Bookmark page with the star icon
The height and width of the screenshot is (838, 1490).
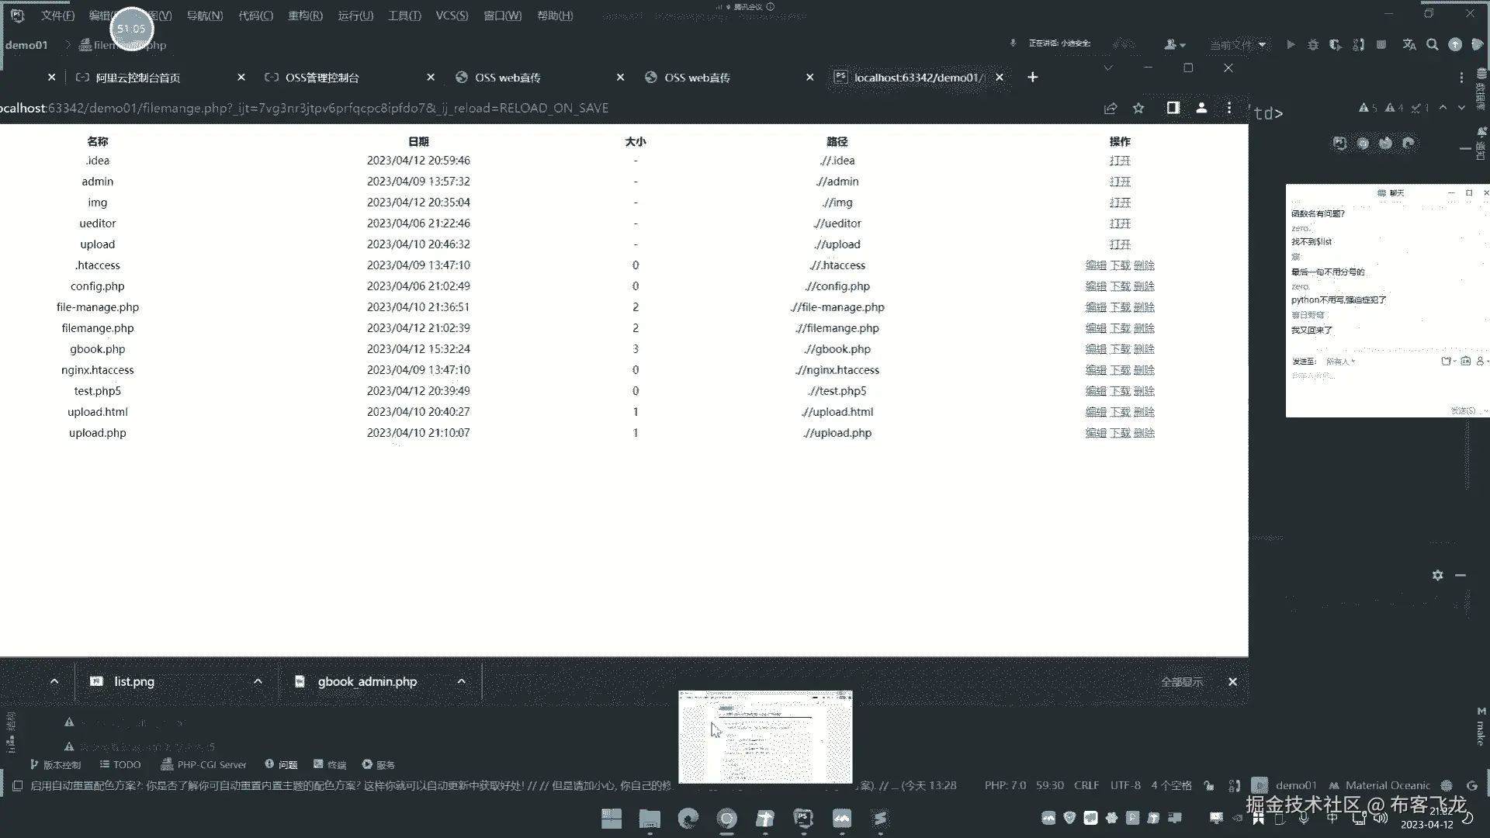pyautogui.click(x=1138, y=108)
